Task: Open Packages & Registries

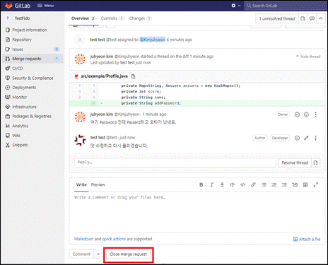Action: tap(32, 116)
